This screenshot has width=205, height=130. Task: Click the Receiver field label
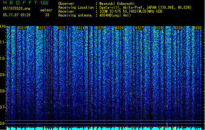(66, 11)
